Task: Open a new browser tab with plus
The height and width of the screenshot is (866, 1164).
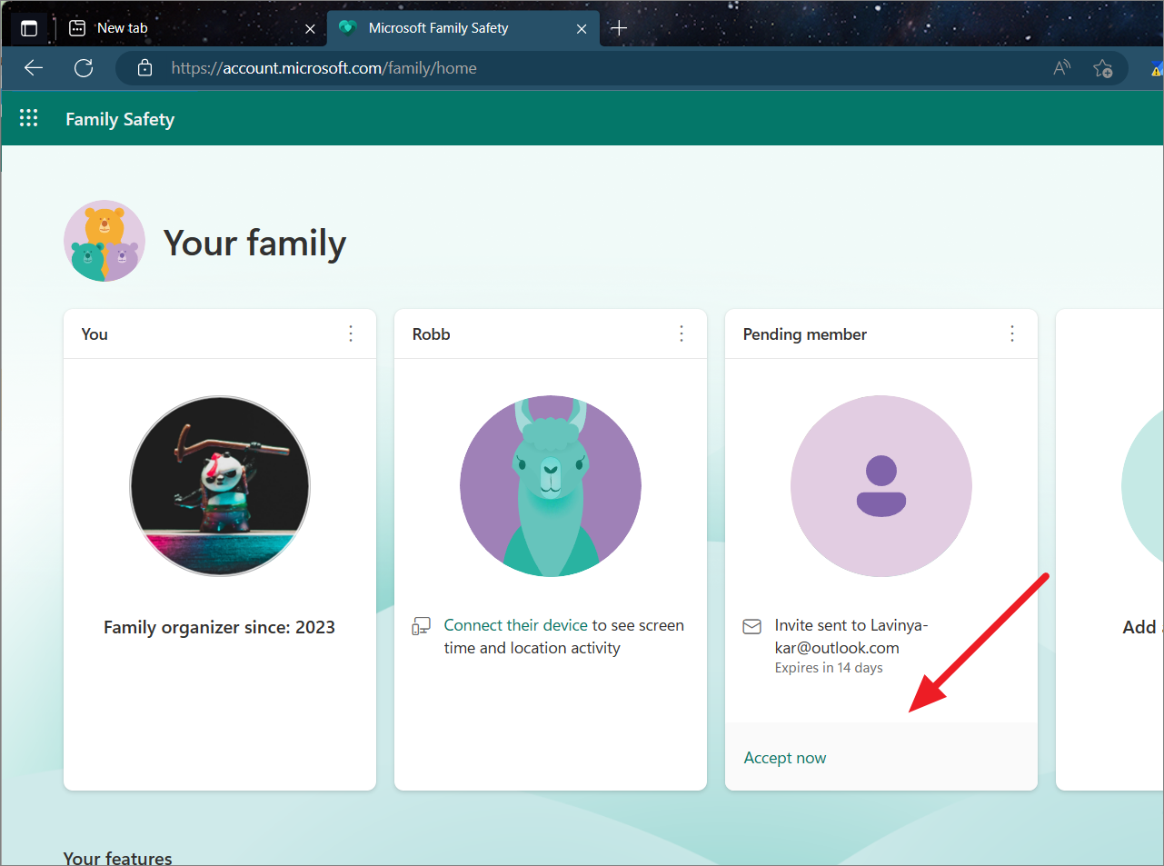Action: [x=619, y=28]
